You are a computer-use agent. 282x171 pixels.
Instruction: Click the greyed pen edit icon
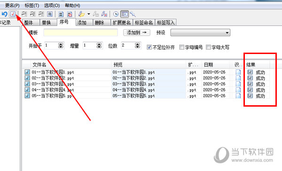point(95,14)
